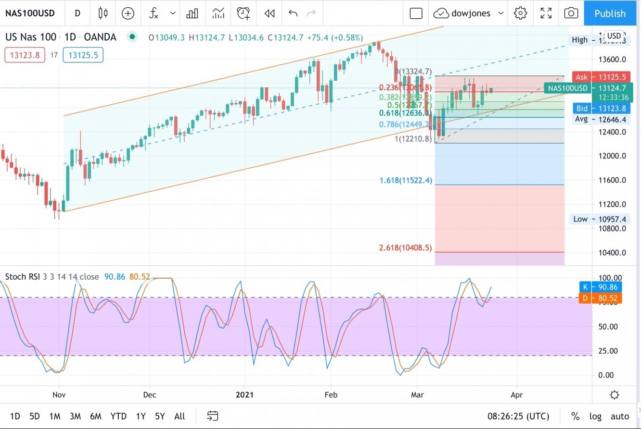Screen dimensions: 641x429
Task: Select the 5Y time range
Action: tap(160, 416)
